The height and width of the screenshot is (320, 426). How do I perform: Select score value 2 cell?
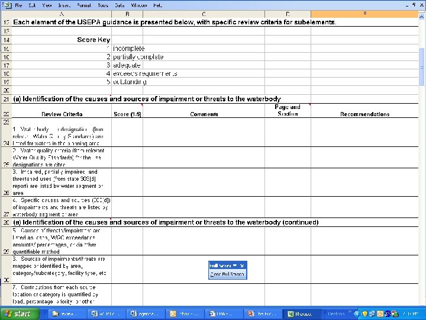(62, 57)
